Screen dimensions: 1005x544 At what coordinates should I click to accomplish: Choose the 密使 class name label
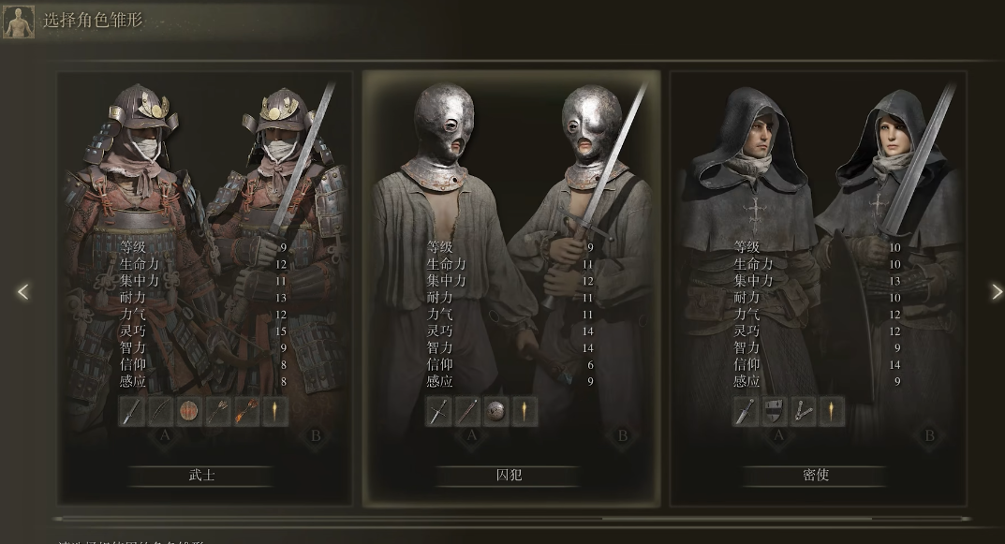point(816,476)
